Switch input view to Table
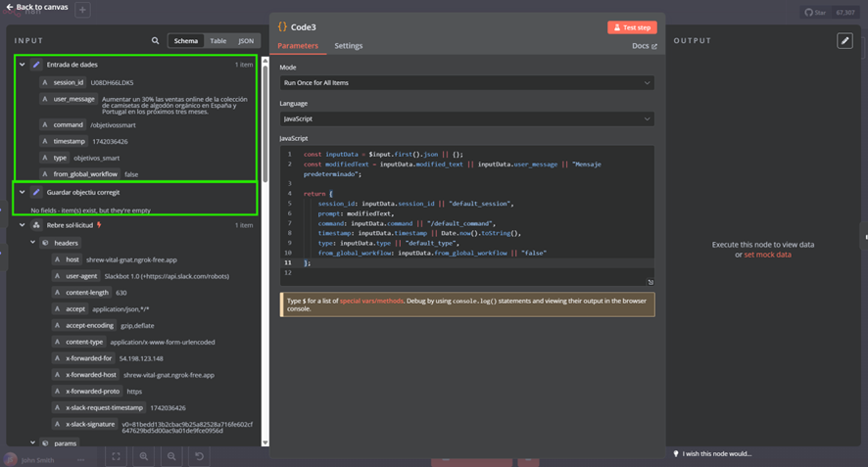The height and width of the screenshot is (467, 868). click(217, 41)
